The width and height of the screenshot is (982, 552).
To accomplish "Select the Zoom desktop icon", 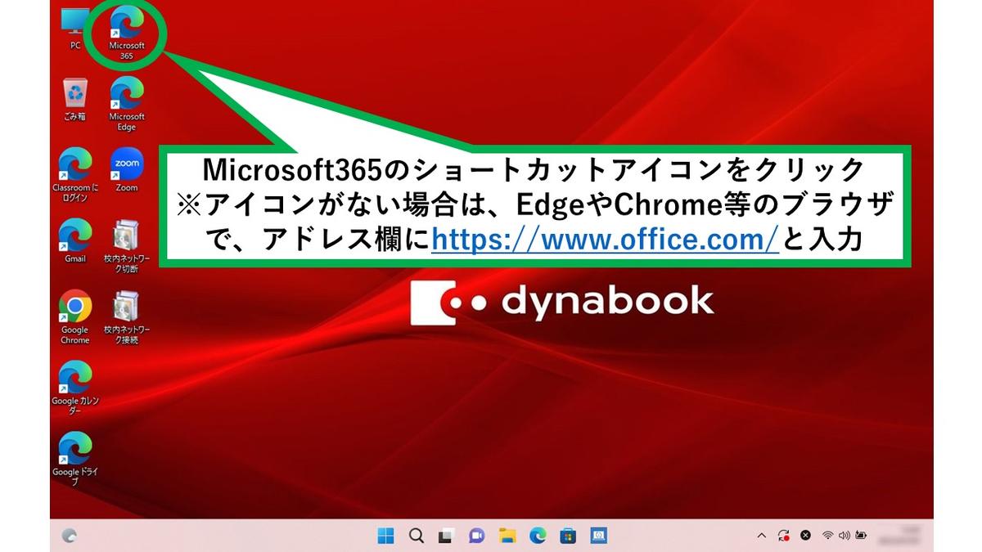I will [127, 170].
